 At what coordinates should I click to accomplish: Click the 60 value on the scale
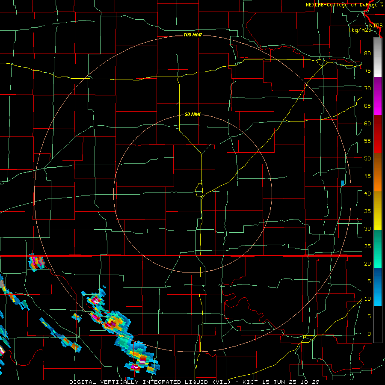click(367, 124)
